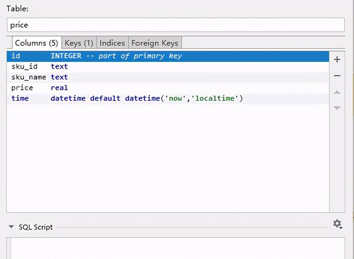Open the Keys (1) tab
The height and width of the screenshot is (259, 354).
click(x=79, y=43)
